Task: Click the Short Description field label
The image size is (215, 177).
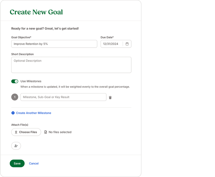Action: tap(22, 54)
